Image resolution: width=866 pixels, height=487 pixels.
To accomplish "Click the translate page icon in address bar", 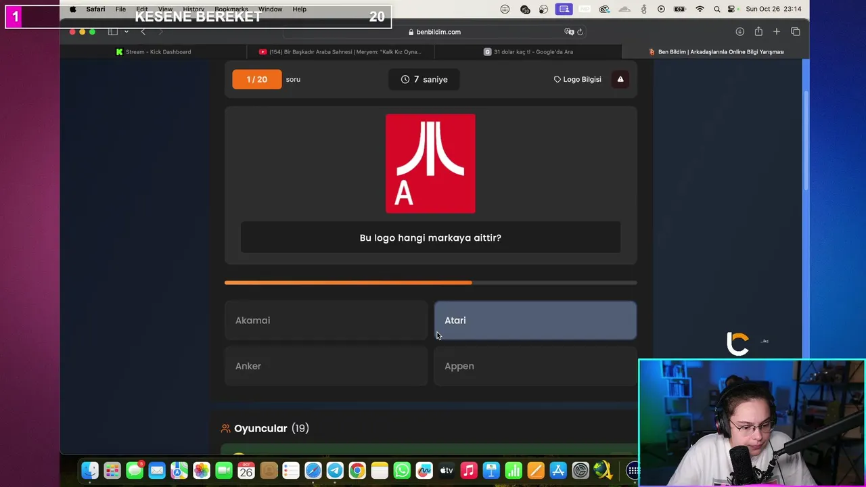I will [569, 32].
